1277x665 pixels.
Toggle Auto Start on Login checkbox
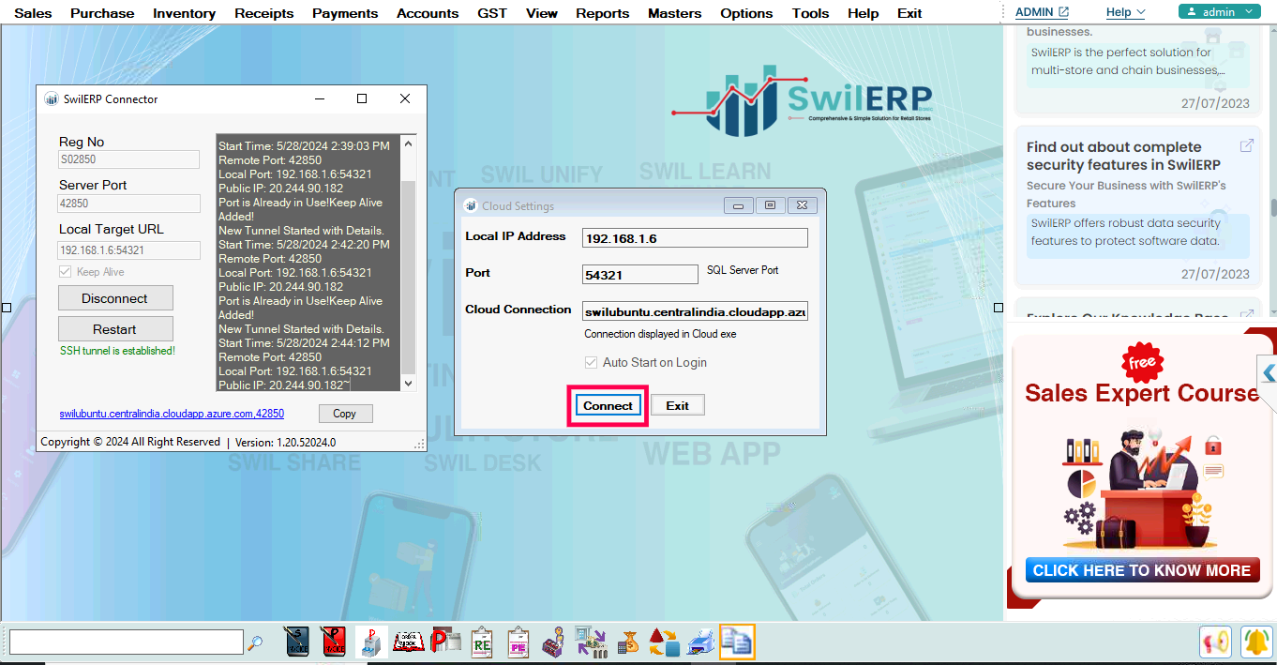[591, 362]
